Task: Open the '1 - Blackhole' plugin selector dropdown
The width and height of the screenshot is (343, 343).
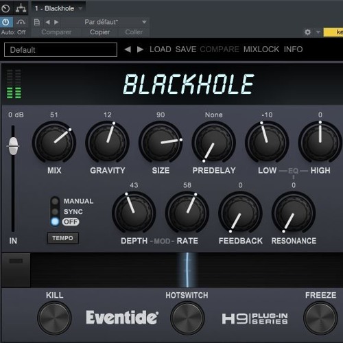Action: [58, 8]
